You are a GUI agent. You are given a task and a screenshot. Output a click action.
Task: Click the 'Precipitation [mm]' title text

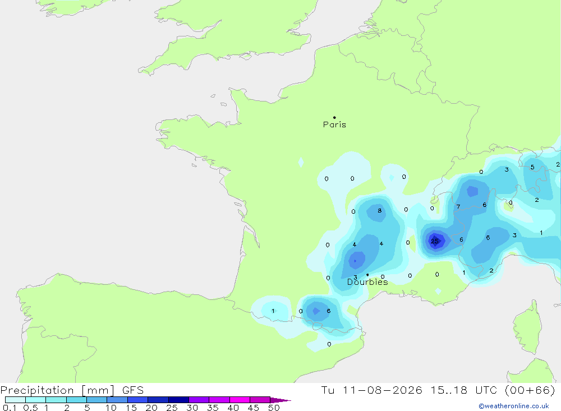click(57, 390)
